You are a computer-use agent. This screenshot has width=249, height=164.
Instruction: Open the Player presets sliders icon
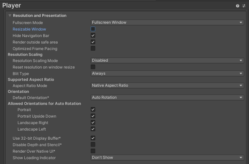coord(244,6)
